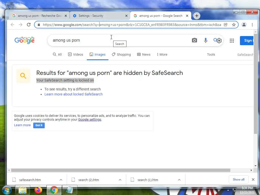
Task: Close the Settings - Security tab
Action: [x=126, y=16]
